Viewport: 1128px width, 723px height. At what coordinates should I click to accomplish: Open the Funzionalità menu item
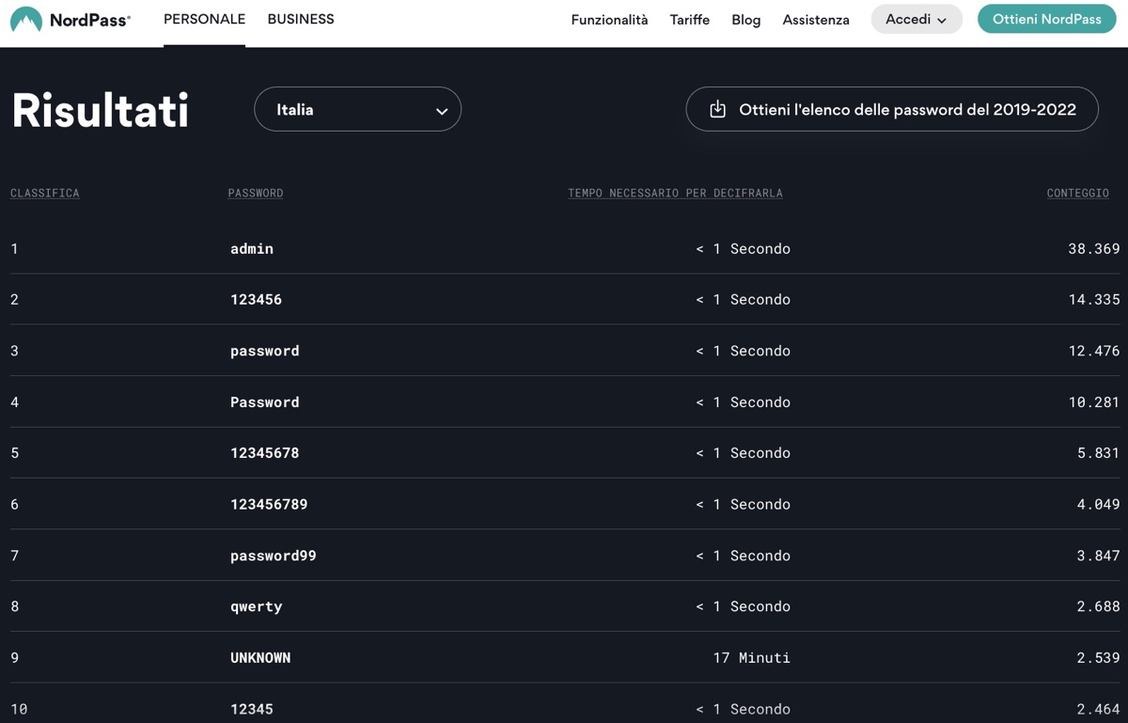(609, 20)
